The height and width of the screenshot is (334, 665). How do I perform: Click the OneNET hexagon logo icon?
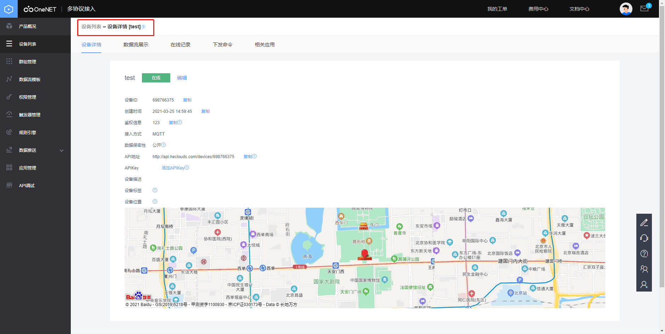point(8,9)
